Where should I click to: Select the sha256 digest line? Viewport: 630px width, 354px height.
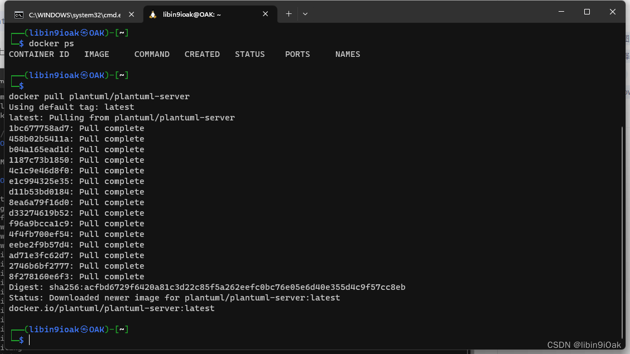coord(206,287)
